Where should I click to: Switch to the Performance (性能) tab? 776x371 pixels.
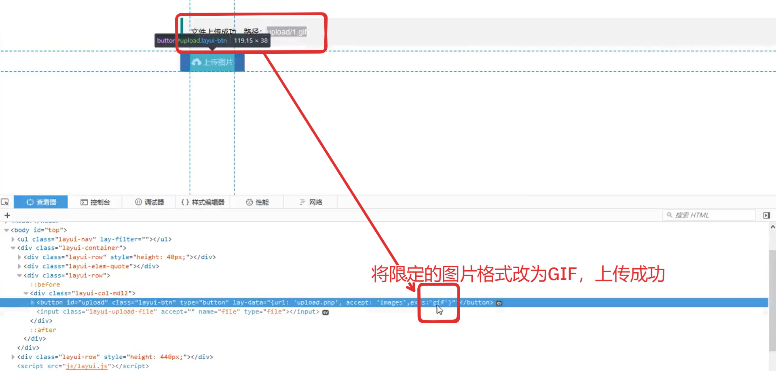(257, 202)
